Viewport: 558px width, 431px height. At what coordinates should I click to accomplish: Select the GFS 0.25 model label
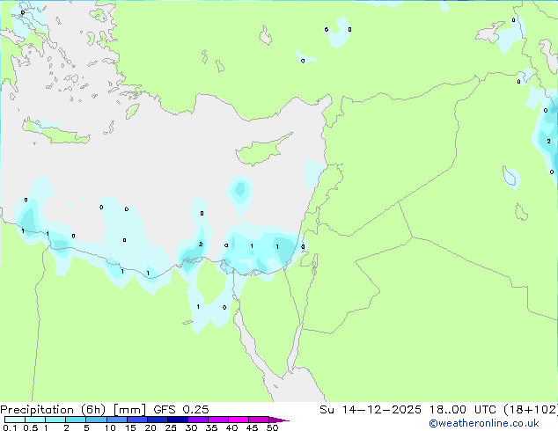[181, 410]
